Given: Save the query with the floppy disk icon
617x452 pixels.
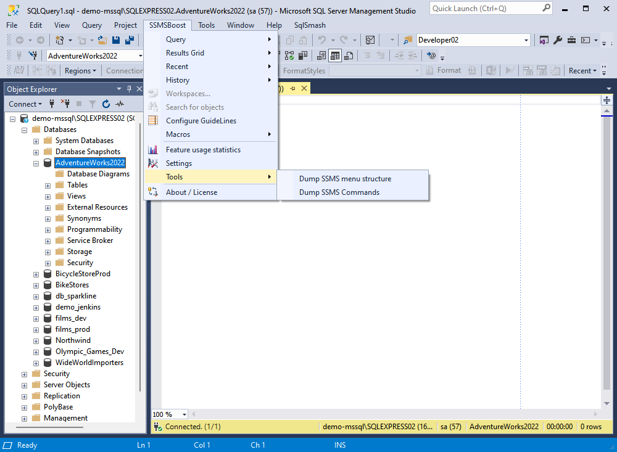Looking at the screenshot, I should (116, 40).
